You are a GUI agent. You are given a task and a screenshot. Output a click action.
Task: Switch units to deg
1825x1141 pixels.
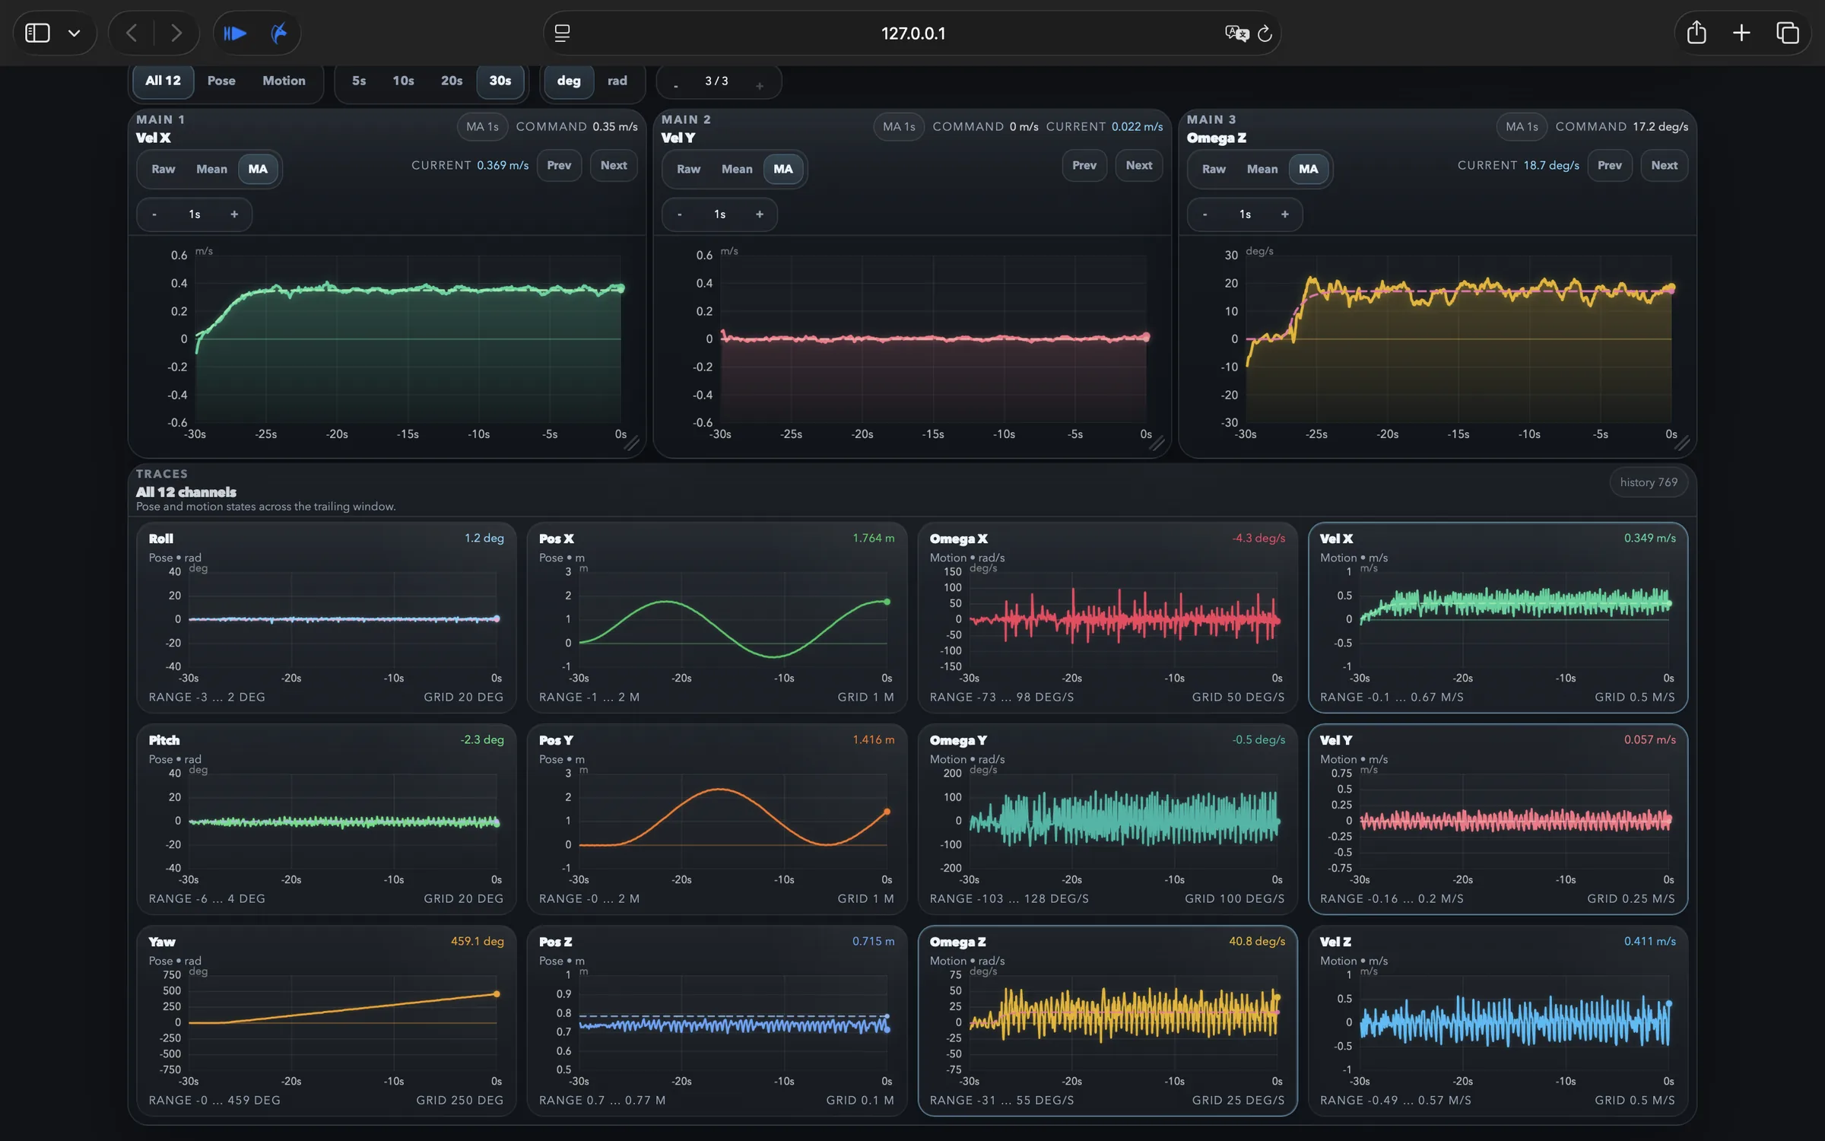[x=568, y=81]
